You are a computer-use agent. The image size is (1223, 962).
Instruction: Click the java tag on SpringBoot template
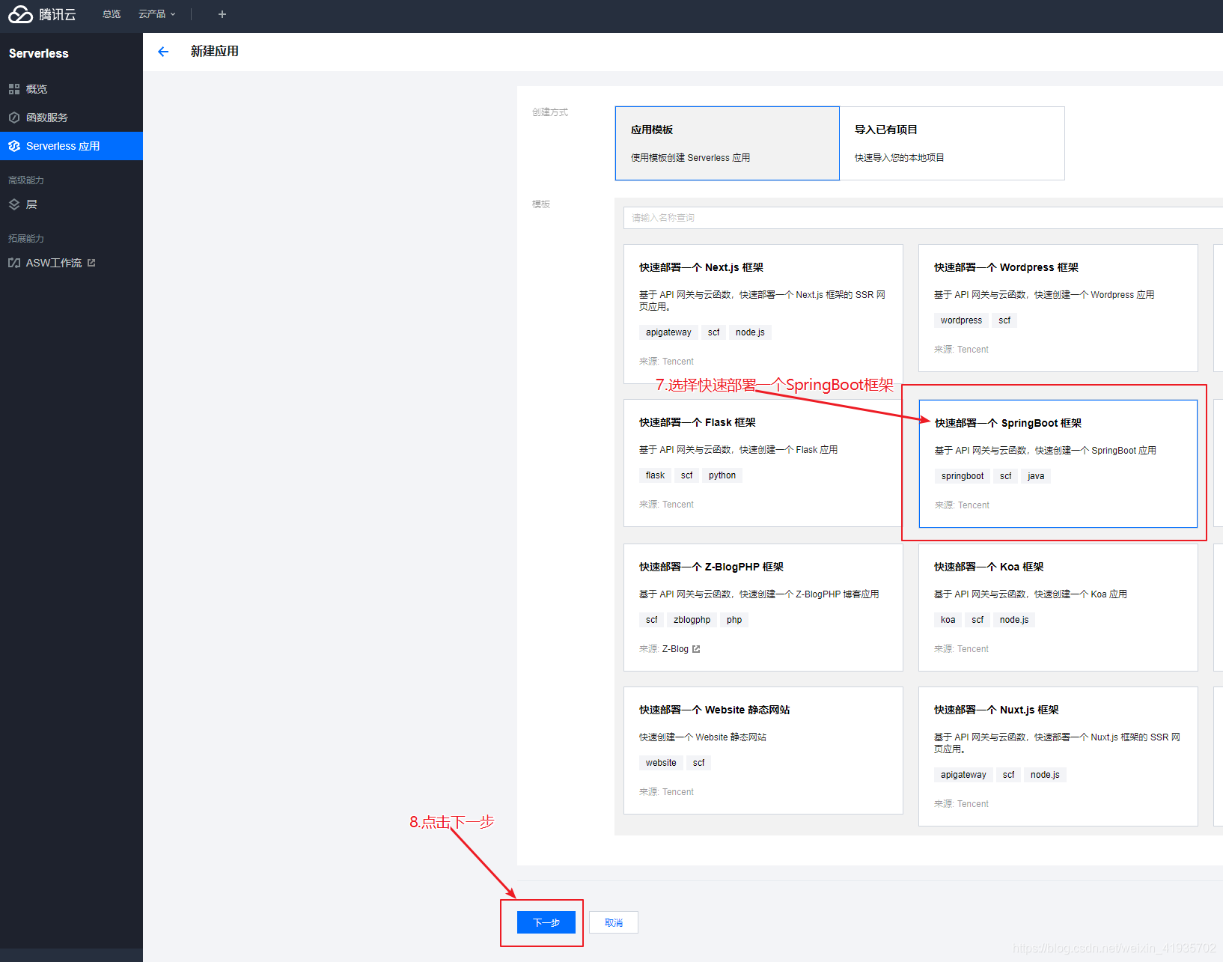point(1035,475)
